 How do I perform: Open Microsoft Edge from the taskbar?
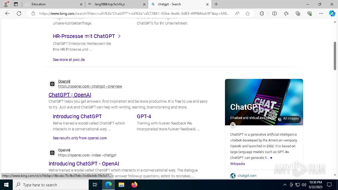coord(109,185)
